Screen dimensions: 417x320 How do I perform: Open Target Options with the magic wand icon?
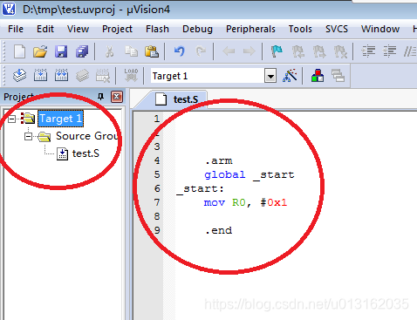290,76
